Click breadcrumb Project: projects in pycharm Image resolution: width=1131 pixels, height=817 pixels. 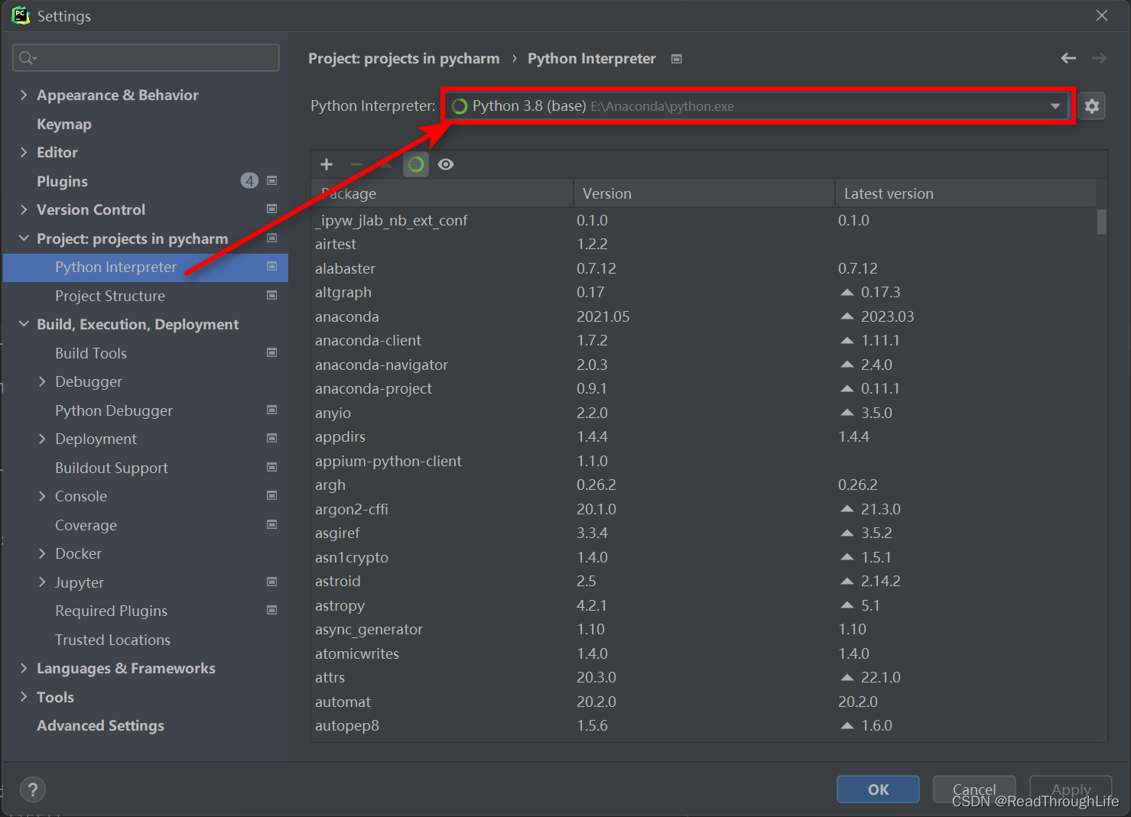(x=404, y=59)
